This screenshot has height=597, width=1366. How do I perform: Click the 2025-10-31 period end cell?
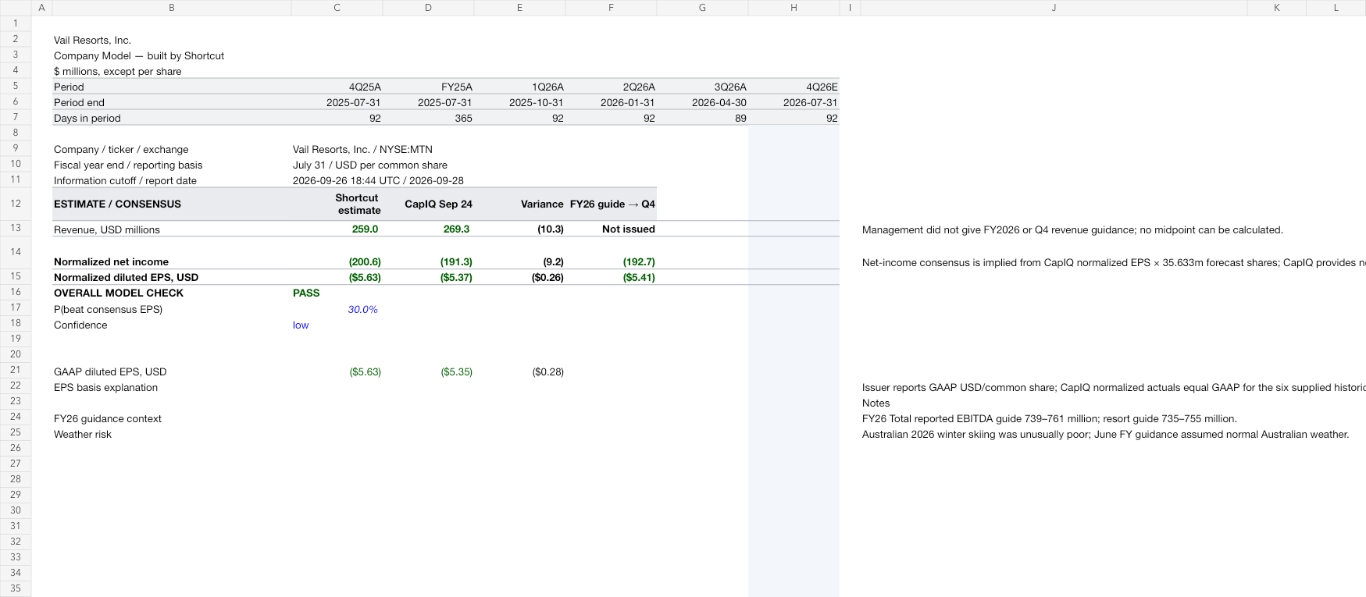(x=519, y=102)
